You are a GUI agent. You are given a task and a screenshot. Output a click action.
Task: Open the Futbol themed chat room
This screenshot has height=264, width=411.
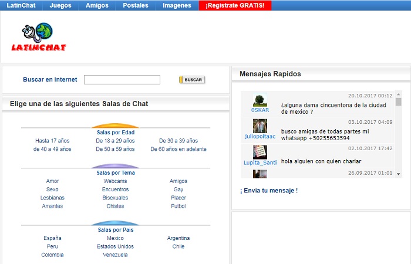178,206
